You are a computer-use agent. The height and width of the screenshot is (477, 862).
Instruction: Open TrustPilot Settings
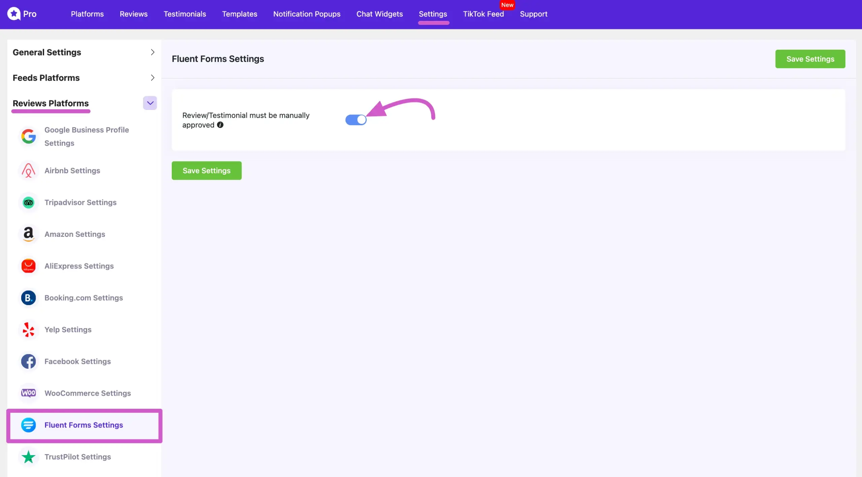[77, 456]
